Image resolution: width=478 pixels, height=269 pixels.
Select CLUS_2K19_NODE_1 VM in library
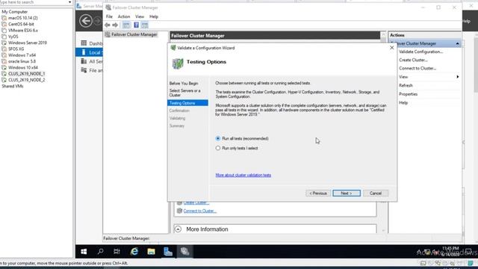click(27, 74)
